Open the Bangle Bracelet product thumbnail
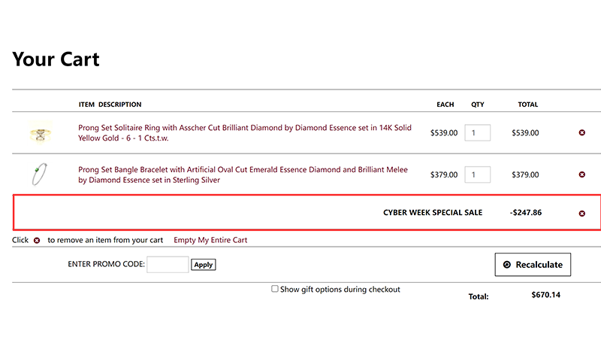601x346 pixels. point(40,175)
